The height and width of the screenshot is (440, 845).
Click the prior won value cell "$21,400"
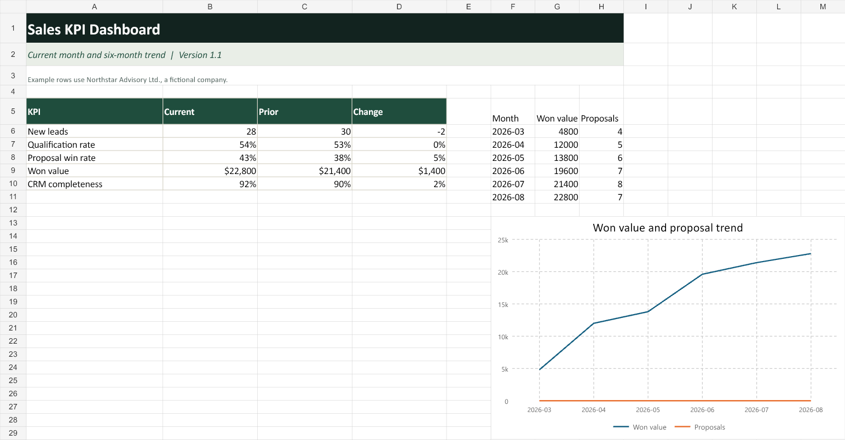point(304,171)
